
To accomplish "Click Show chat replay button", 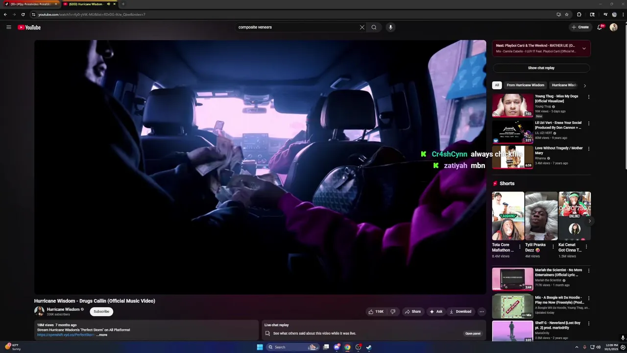I will coord(541,68).
